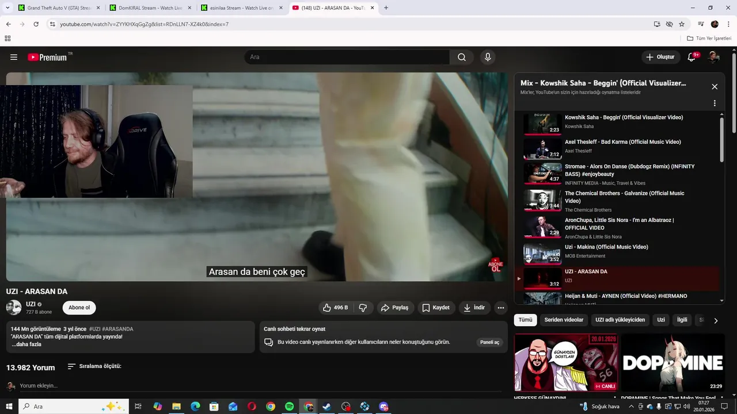Viewport: 737px width, 414px height.
Task: View site information icon in address bar
Action: (x=52, y=24)
